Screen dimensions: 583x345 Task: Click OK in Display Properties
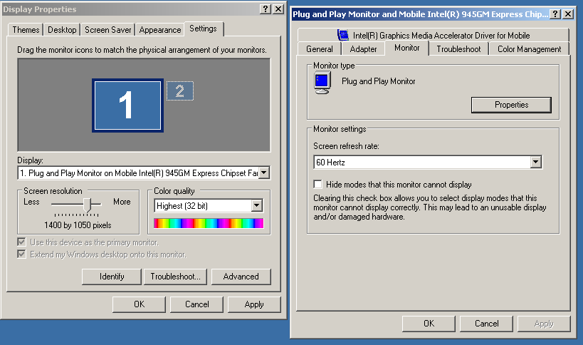coord(139,304)
